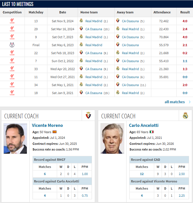Click Real Madrid crest in Matchday 13 row
Image resolution: width=193 pixels, height=203 pixels.
click(81, 21)
